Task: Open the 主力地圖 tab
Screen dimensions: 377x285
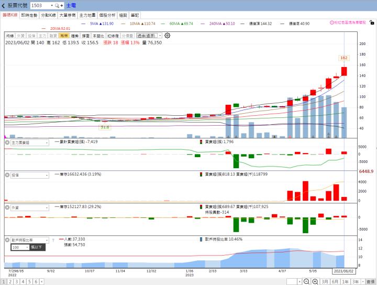Action: tap(87, 16)
